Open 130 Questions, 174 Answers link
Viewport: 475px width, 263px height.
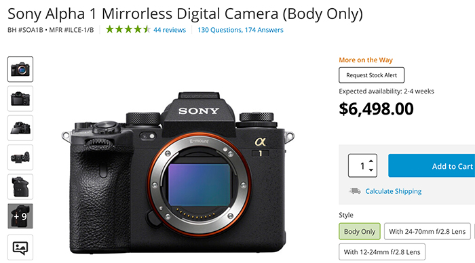tap(240, 30)
